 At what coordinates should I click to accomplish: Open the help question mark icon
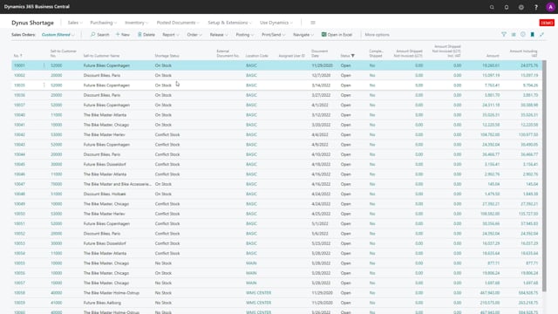536,7
